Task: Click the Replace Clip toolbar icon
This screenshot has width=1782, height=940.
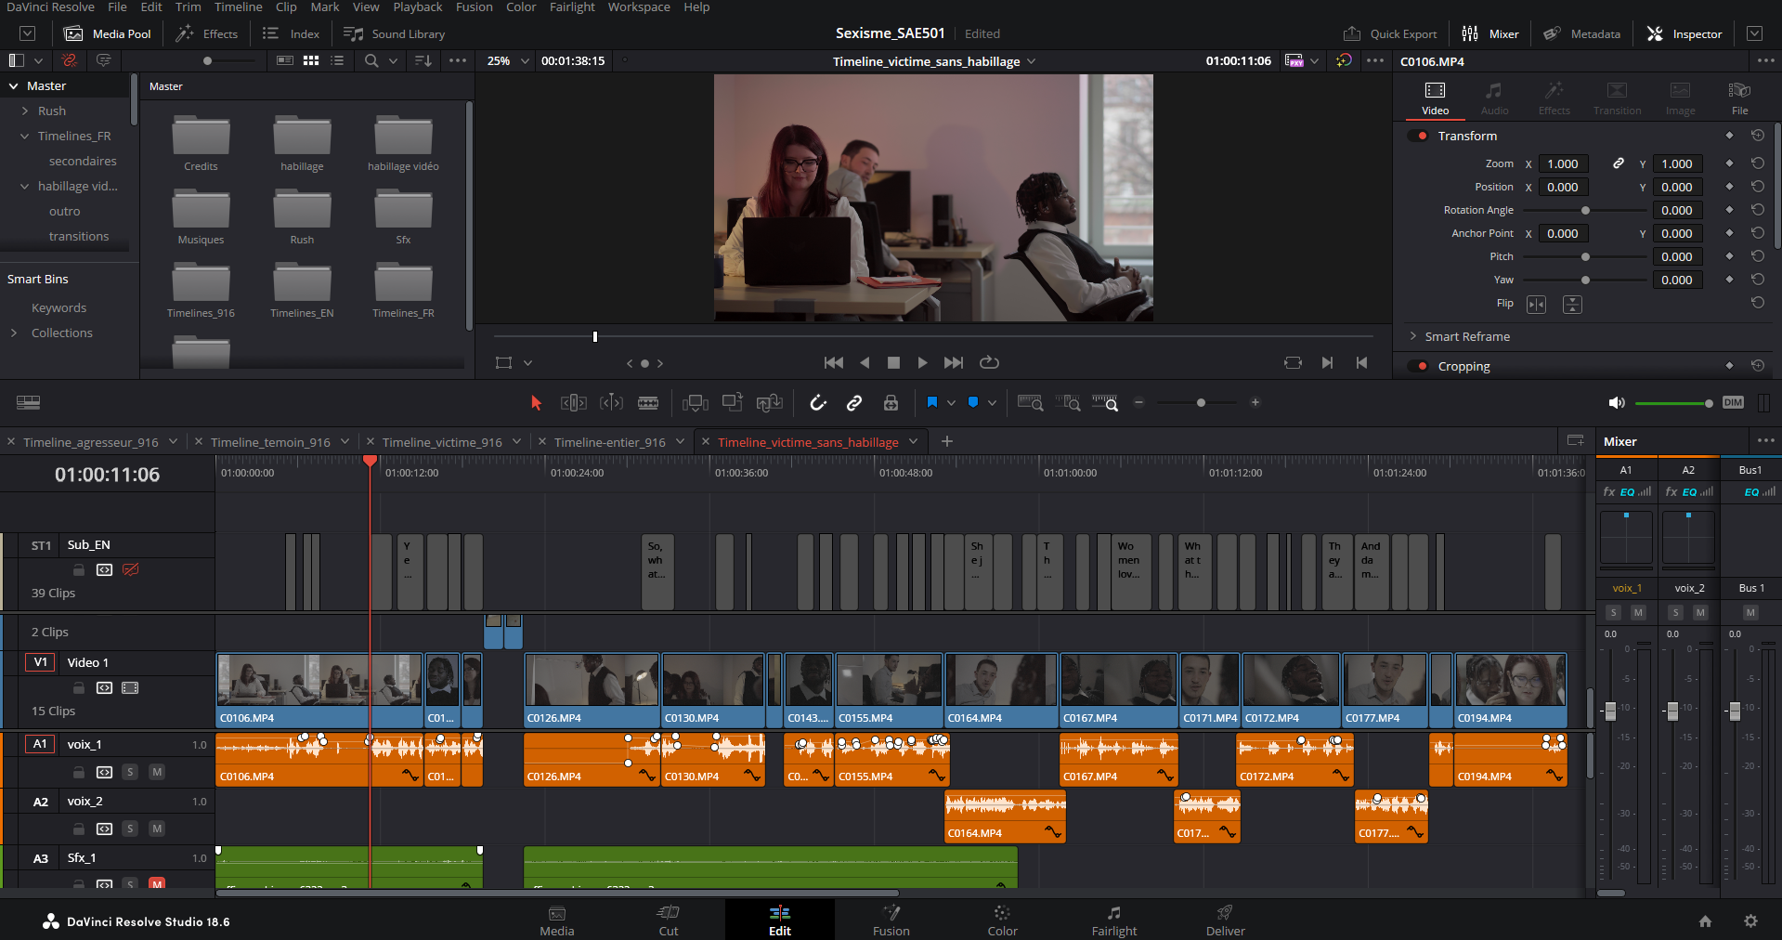Action: [x=770, y=402]
